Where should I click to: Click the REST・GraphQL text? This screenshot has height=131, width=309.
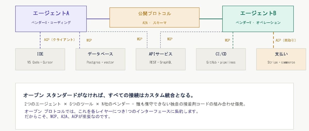(161, 62)
